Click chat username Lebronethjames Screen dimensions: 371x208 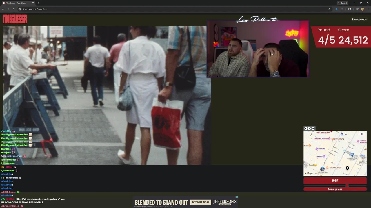(10, 206)
